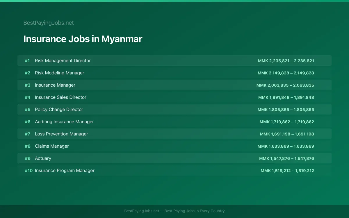The height and width of the screenshot is (218, 349).
Task: Click rank number #7
Action: click(27, 134)
